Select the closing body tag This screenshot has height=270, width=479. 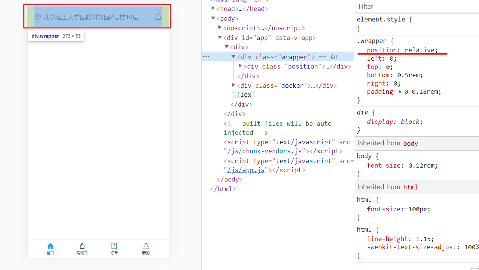[230, 179]
